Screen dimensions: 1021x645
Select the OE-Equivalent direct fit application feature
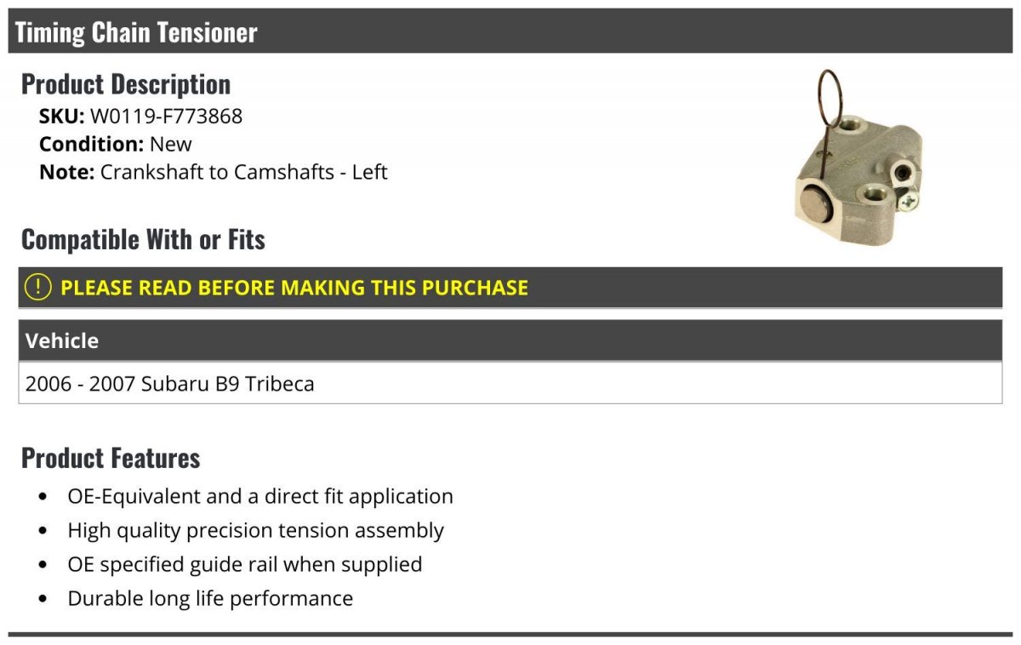(x=260, y=496)
